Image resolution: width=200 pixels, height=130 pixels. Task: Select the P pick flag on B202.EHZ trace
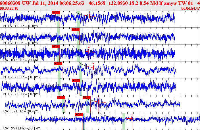pyautogui.click(x=58, y=63)
